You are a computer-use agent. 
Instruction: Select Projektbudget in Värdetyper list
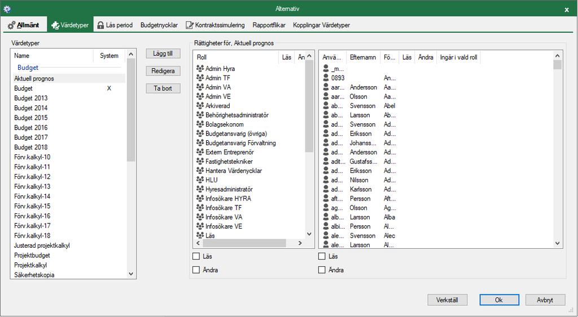click(x=68, y=255)
